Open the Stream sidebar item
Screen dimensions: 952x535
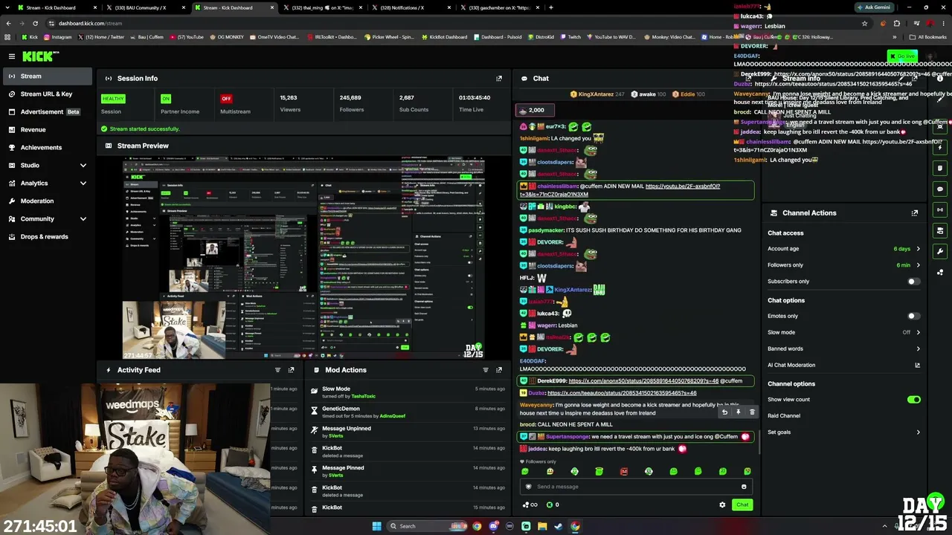tap(48, 76)
